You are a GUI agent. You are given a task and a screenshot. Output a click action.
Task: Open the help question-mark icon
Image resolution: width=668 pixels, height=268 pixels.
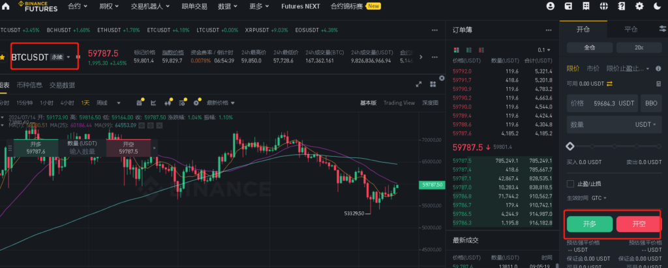622,6
